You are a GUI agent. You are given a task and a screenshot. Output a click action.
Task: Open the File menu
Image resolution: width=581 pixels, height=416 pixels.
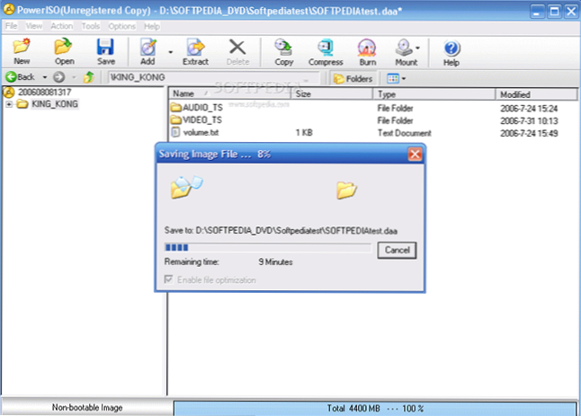coord(11,26)
